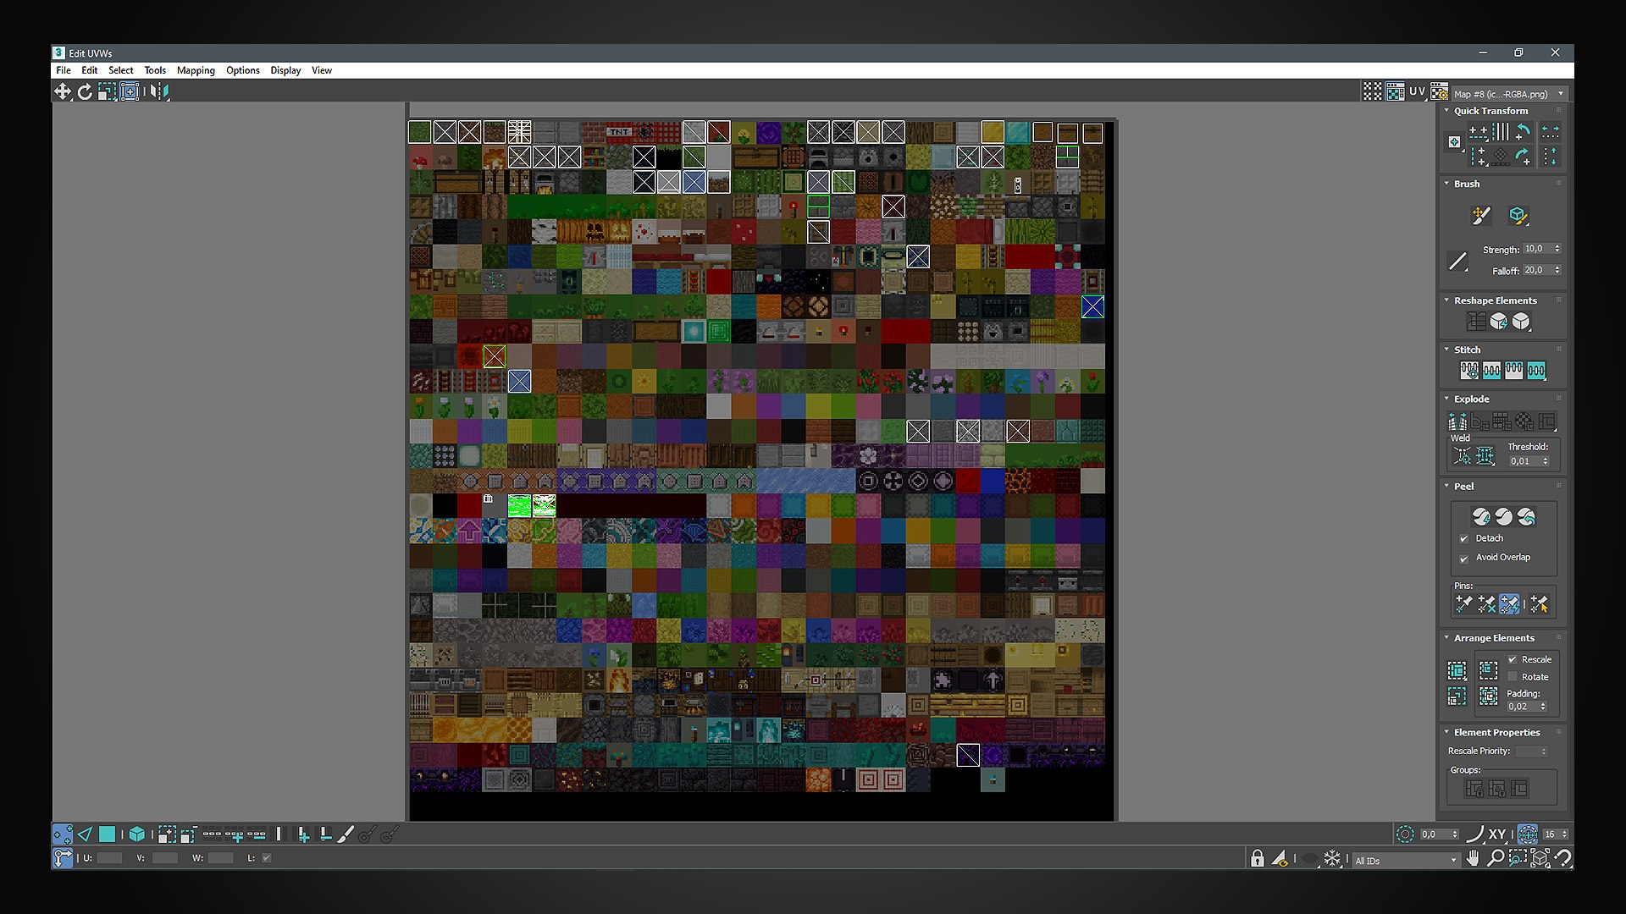Click the Mirror Horizontally tool
The width and height of the screenshot is (1626, 914).
click(160, 91)
